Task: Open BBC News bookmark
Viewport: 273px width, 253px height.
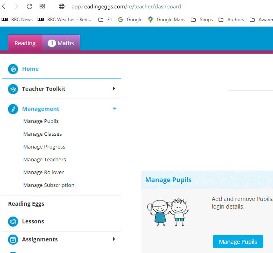Action: tap(17, 20)
